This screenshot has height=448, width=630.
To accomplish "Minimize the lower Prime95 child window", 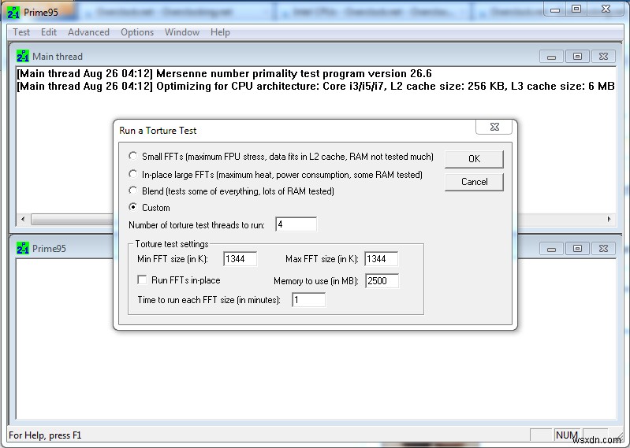I will pyautogui.click(x=551, y=249).
